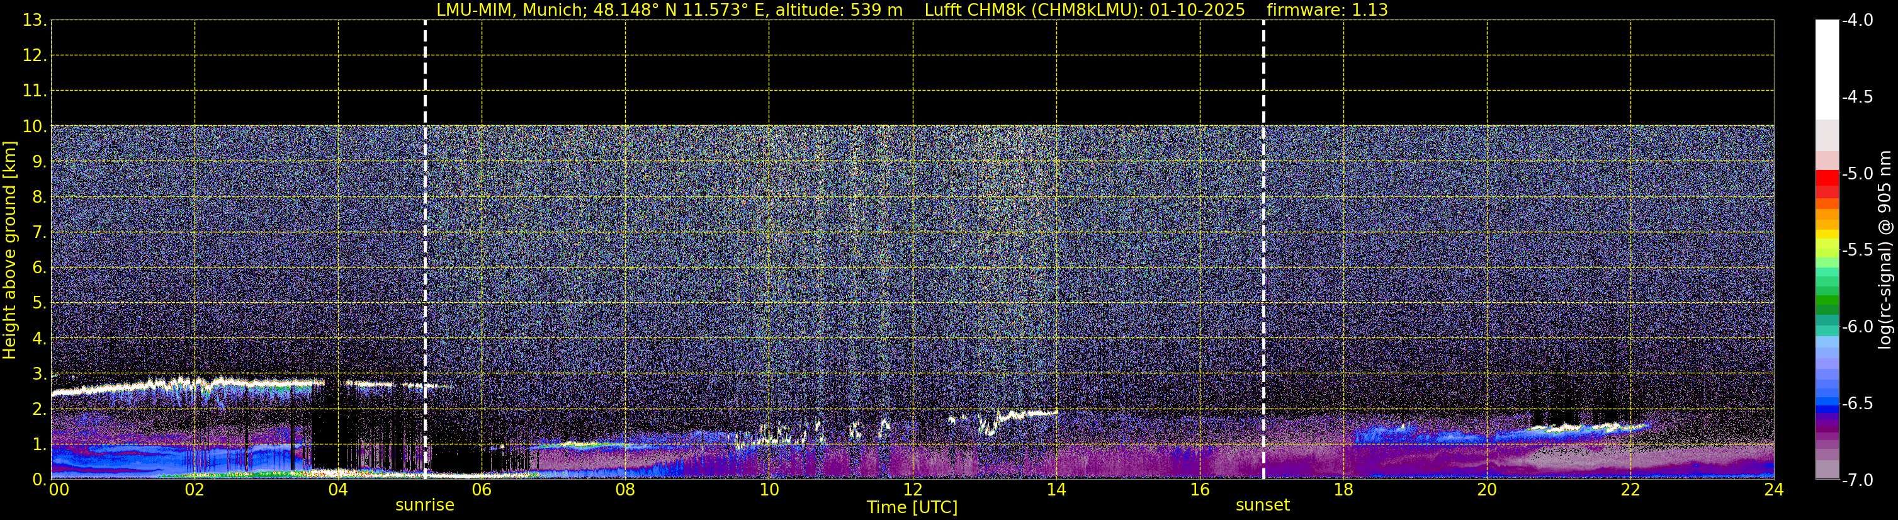This screenshot has height=520, width=1898.
Task: Click the '-5.5' colorbar tick label
Action: pyautogui.click(x=1856, y=251)
